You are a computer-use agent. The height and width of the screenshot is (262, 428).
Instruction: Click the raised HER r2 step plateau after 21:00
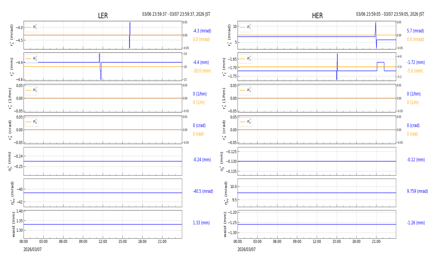[380, 62]
